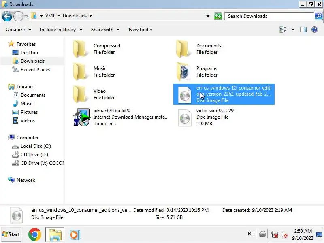324x243 pixels.
Task: Click the RU language indicator
Action: click(251, 234)
